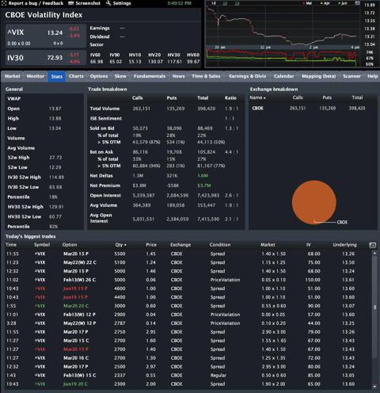Click the trades list scroll-up arrow

(x=374, y=254)
